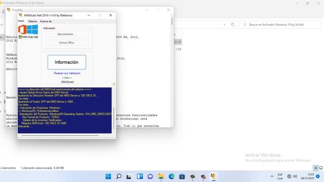
Task: Open taskbar Search magnifier
Action: click(x=119, y=176)
